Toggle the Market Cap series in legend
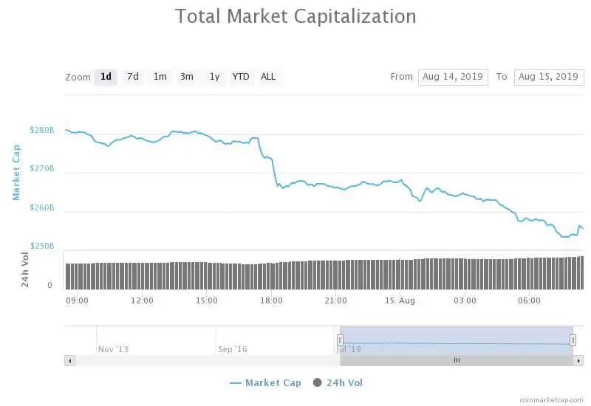The image size is (591, 406). click(x=273, y=382)
